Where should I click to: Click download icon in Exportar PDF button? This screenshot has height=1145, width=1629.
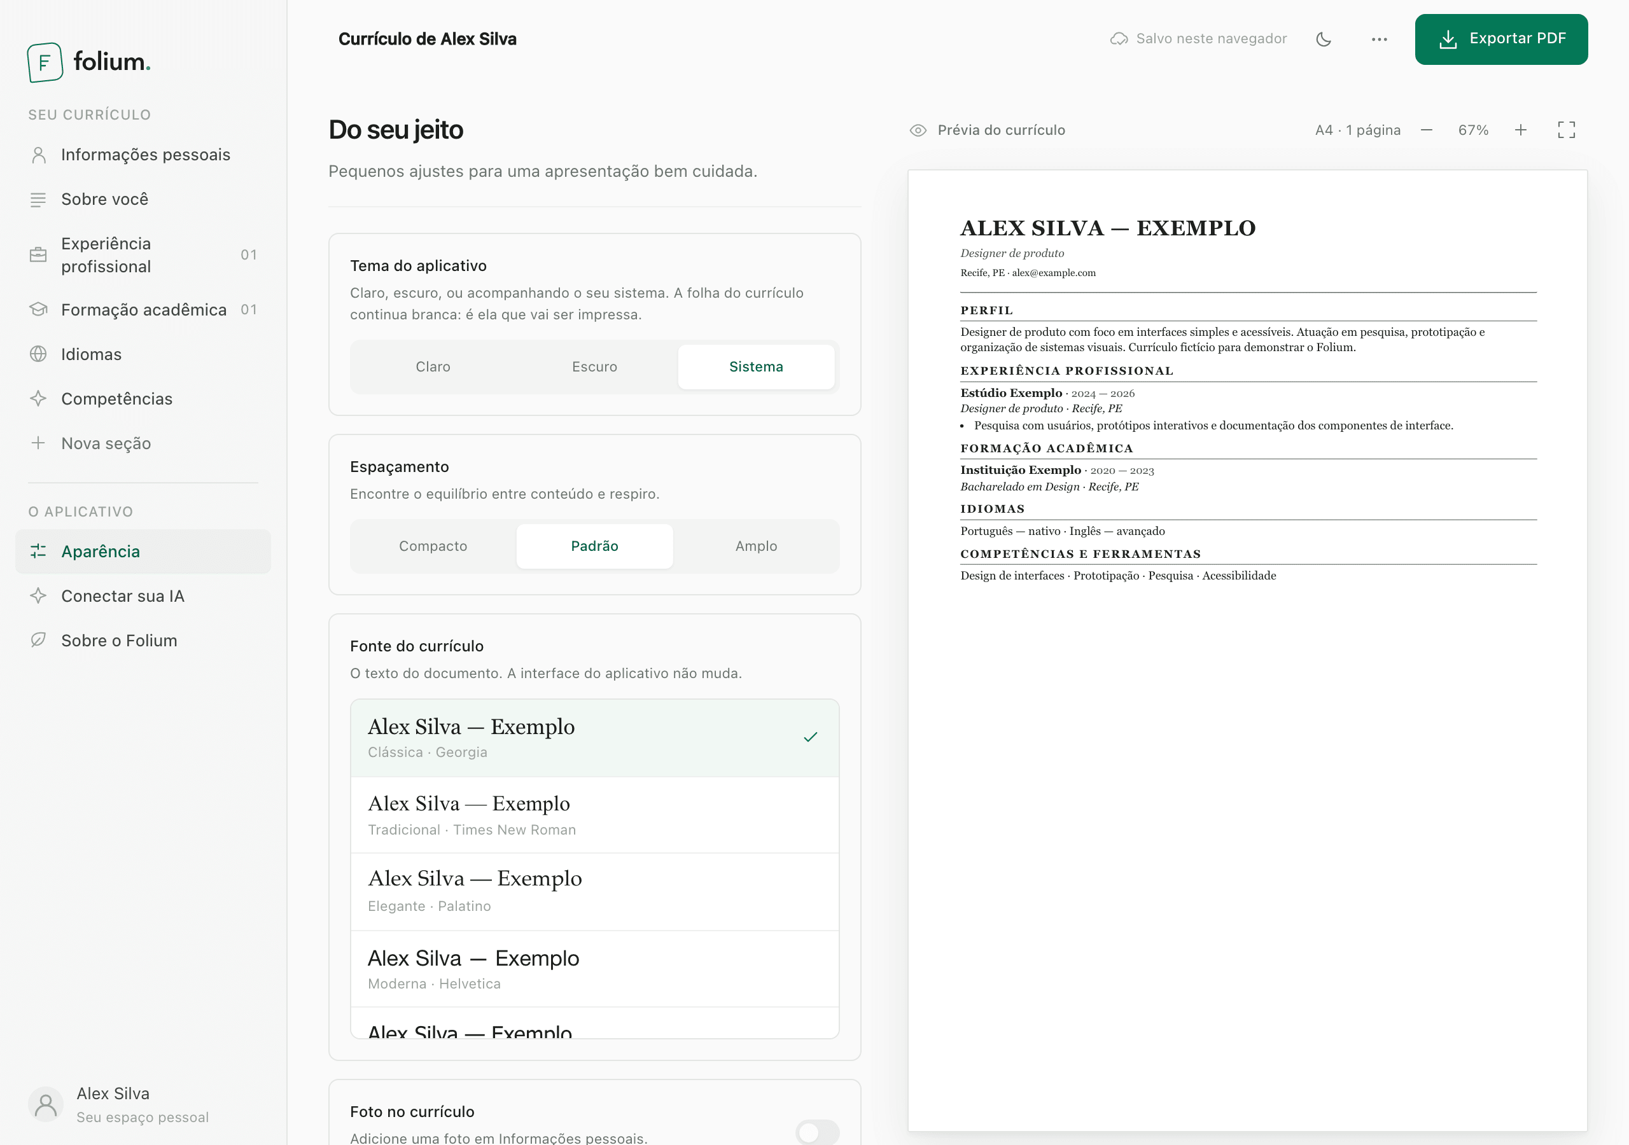[x=1448, y=39]
